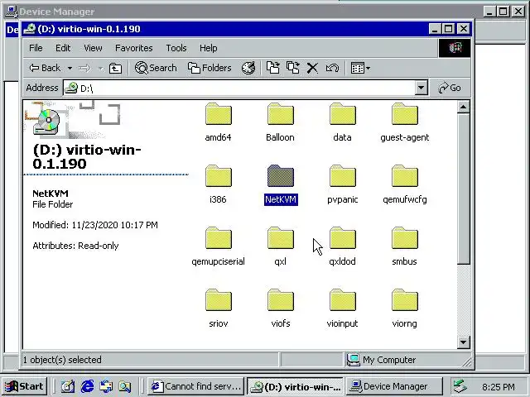Screen dimensions: 530x397
Task: Click the Copy To toolbar icon
Action: [292, 68]
